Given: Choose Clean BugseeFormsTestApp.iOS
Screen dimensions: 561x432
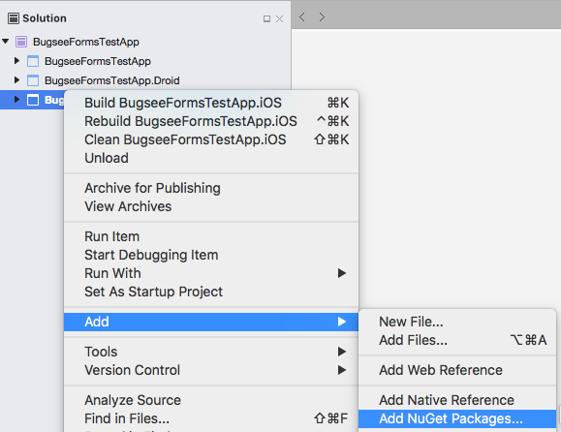Looking at the screenshot, I should tap(211, 139).
